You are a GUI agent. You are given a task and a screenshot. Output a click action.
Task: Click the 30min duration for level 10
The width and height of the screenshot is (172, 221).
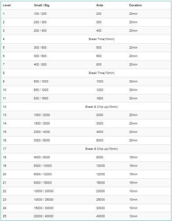[x=133, y=90]
